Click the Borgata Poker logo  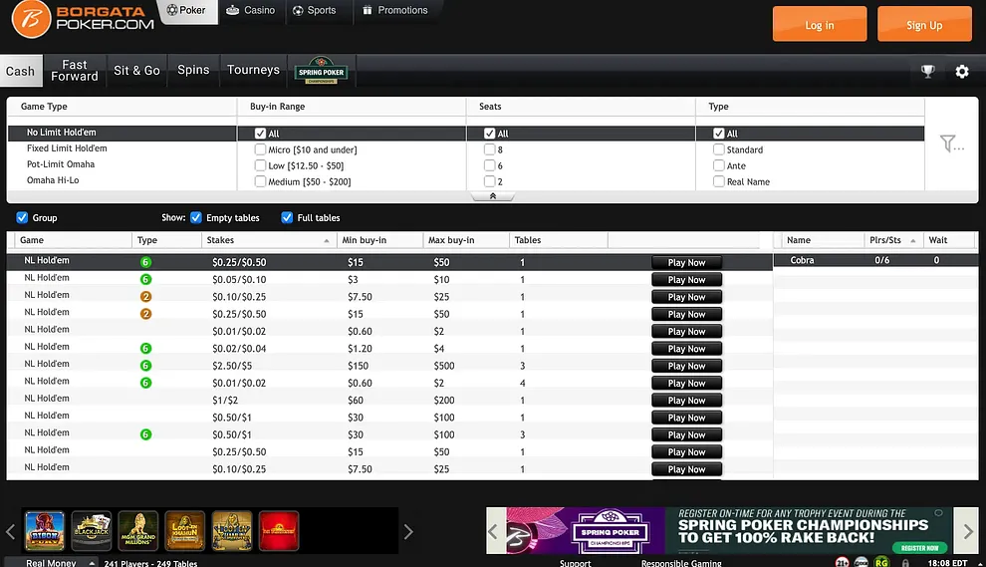[83, 19]
